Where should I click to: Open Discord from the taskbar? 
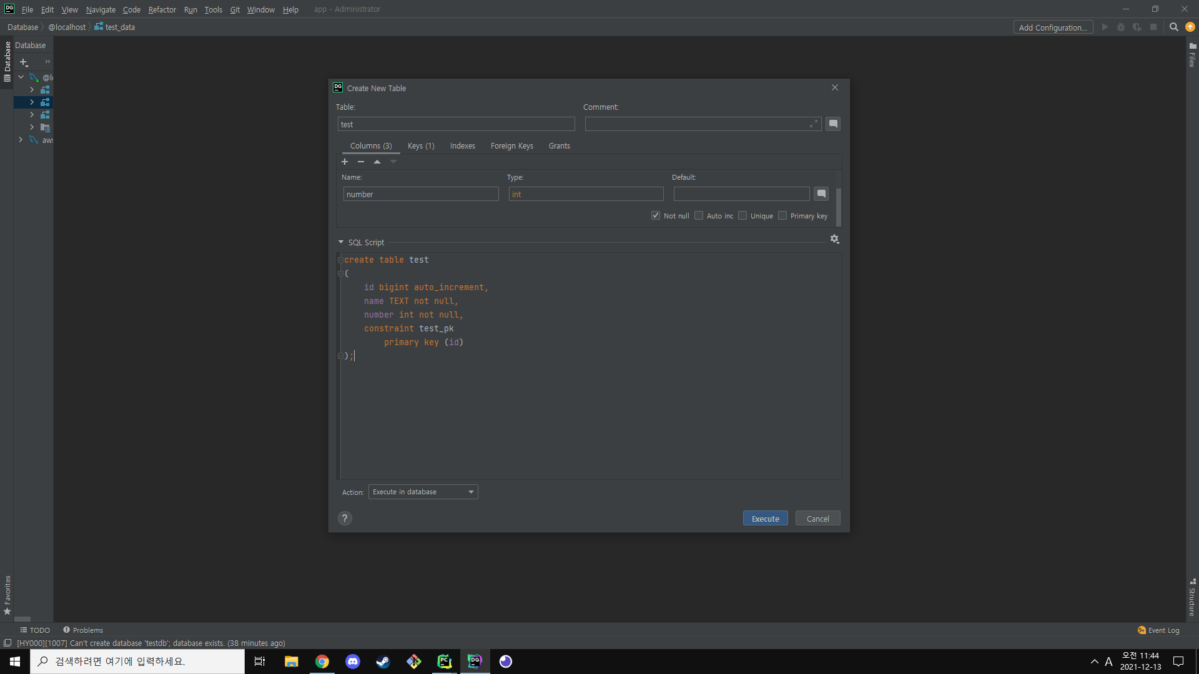click(x=353, y=662)
